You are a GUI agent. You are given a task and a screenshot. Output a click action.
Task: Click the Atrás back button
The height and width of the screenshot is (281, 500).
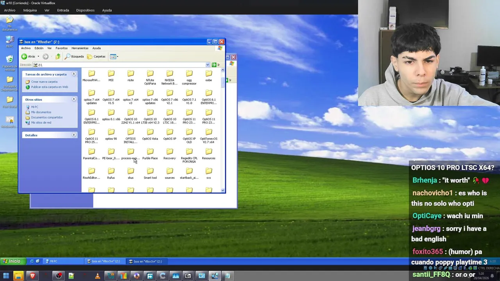(x=29, y=57)
